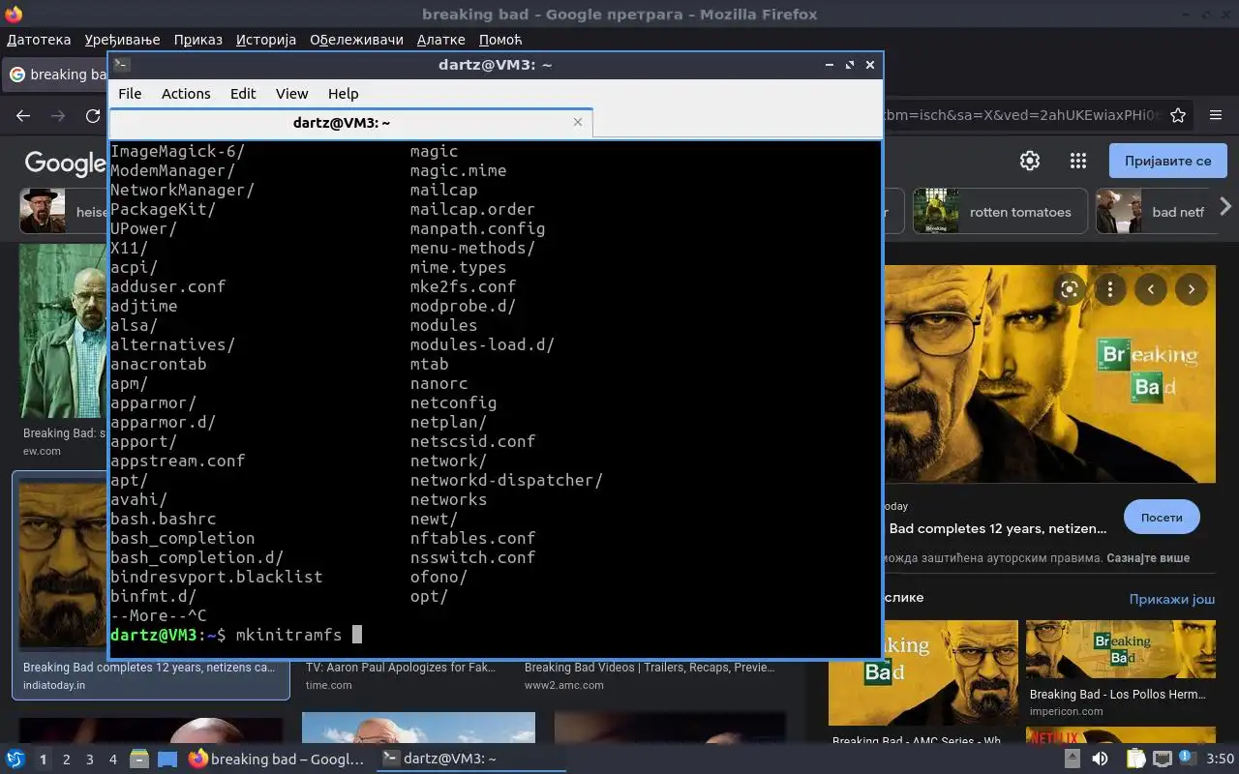Switch to workspace 1

coord(43,759)
